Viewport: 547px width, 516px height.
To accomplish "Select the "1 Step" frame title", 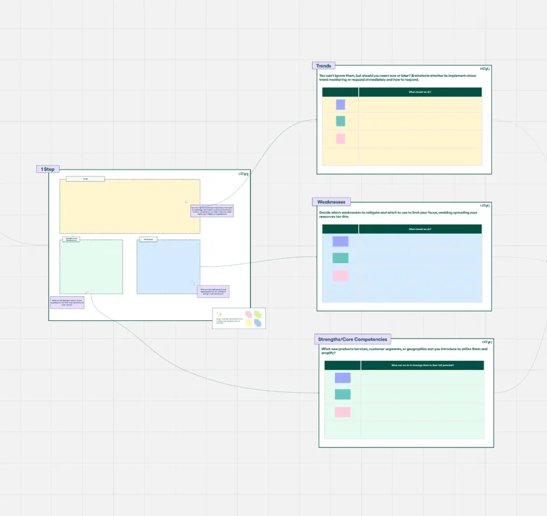I will [x=48, y=169].
